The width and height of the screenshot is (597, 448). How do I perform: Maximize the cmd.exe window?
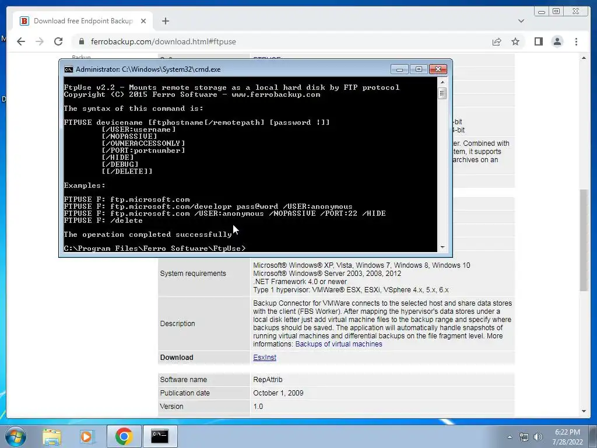coord(419,69)
